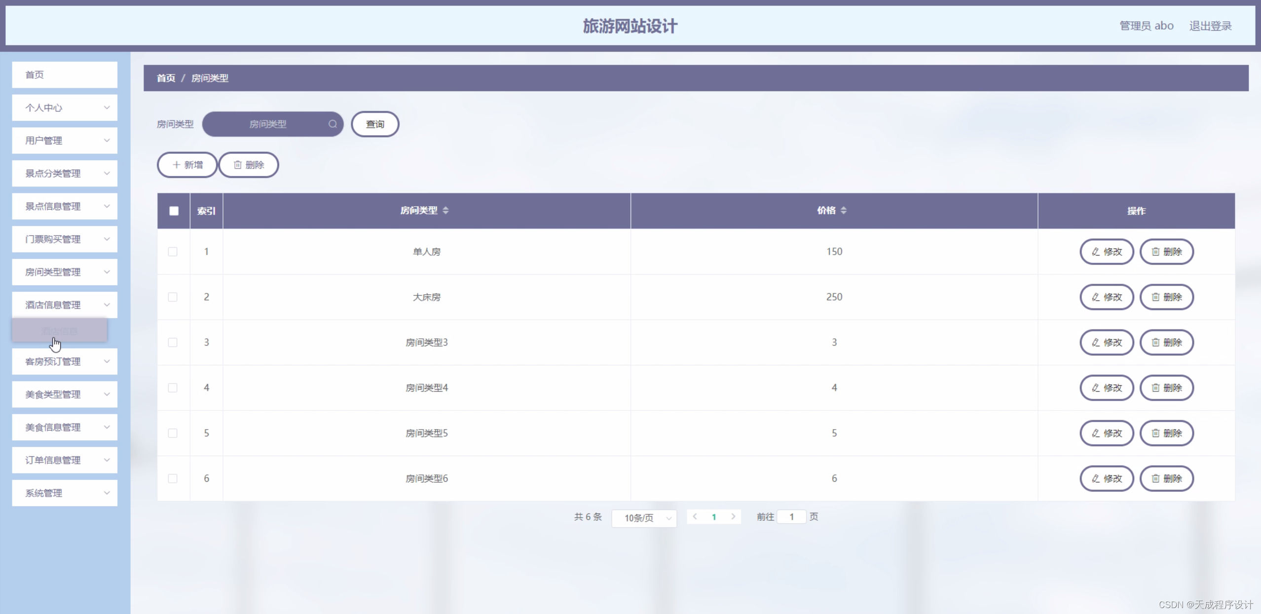Click the 查询 search button
The width and height of the screenshot is (1261, 614).
point(375,124)
